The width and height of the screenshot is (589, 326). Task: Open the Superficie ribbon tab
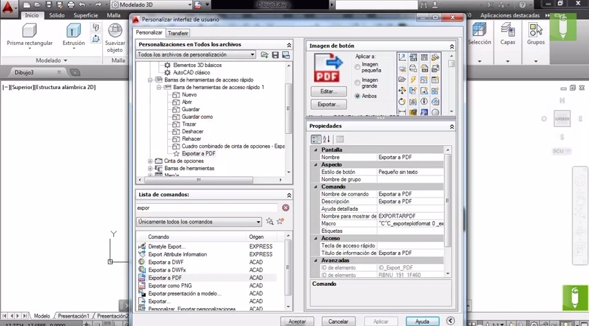[86, 15]
